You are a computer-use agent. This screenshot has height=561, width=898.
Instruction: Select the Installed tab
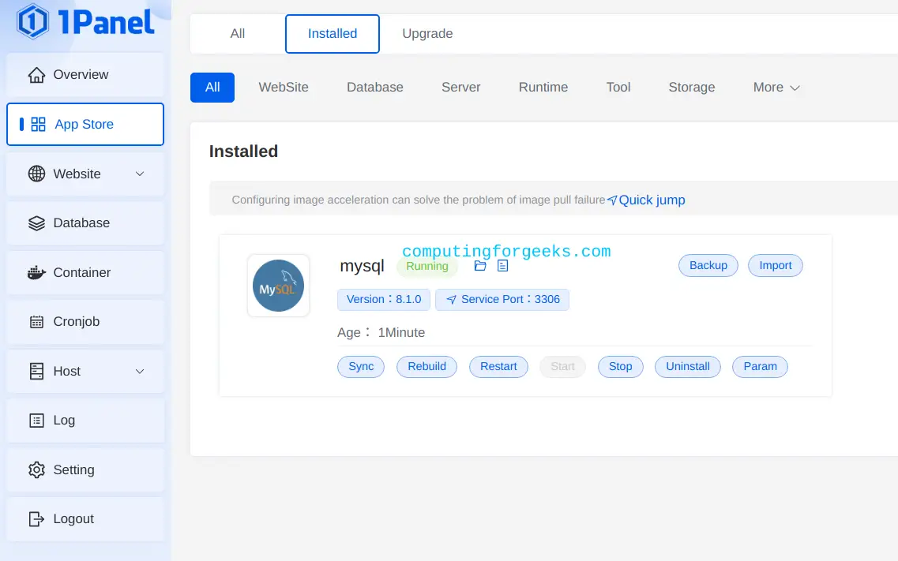[x=333, y=34]
